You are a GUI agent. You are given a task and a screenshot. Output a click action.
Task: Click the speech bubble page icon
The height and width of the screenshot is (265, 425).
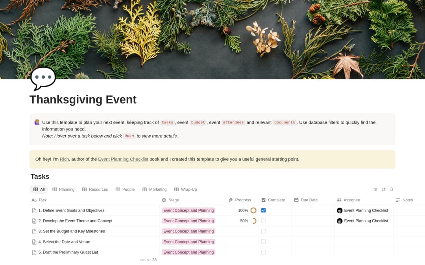pyautogui.click(x=43, y=78)
